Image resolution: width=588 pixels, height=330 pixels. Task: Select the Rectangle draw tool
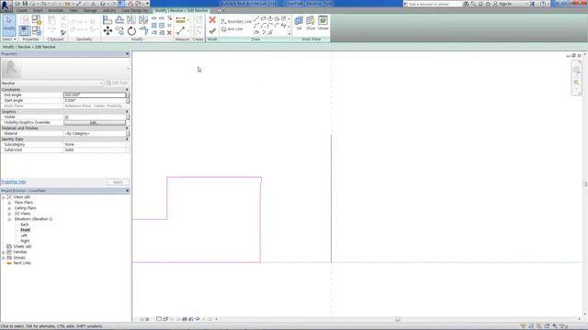pos(264,18)
